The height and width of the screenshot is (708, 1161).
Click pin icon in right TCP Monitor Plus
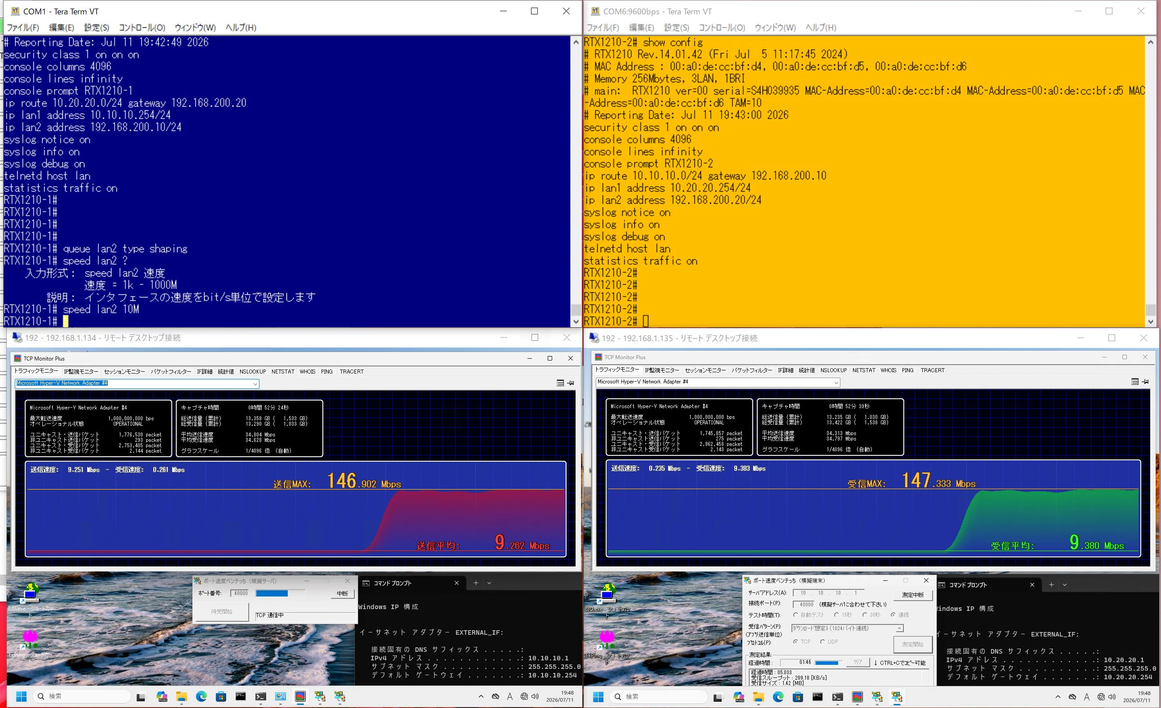1145,382
